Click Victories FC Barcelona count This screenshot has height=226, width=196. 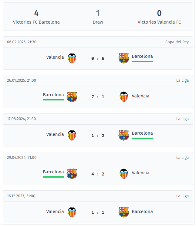coord(36,13)
